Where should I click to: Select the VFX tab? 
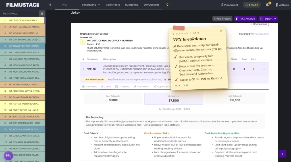point(65,5)
